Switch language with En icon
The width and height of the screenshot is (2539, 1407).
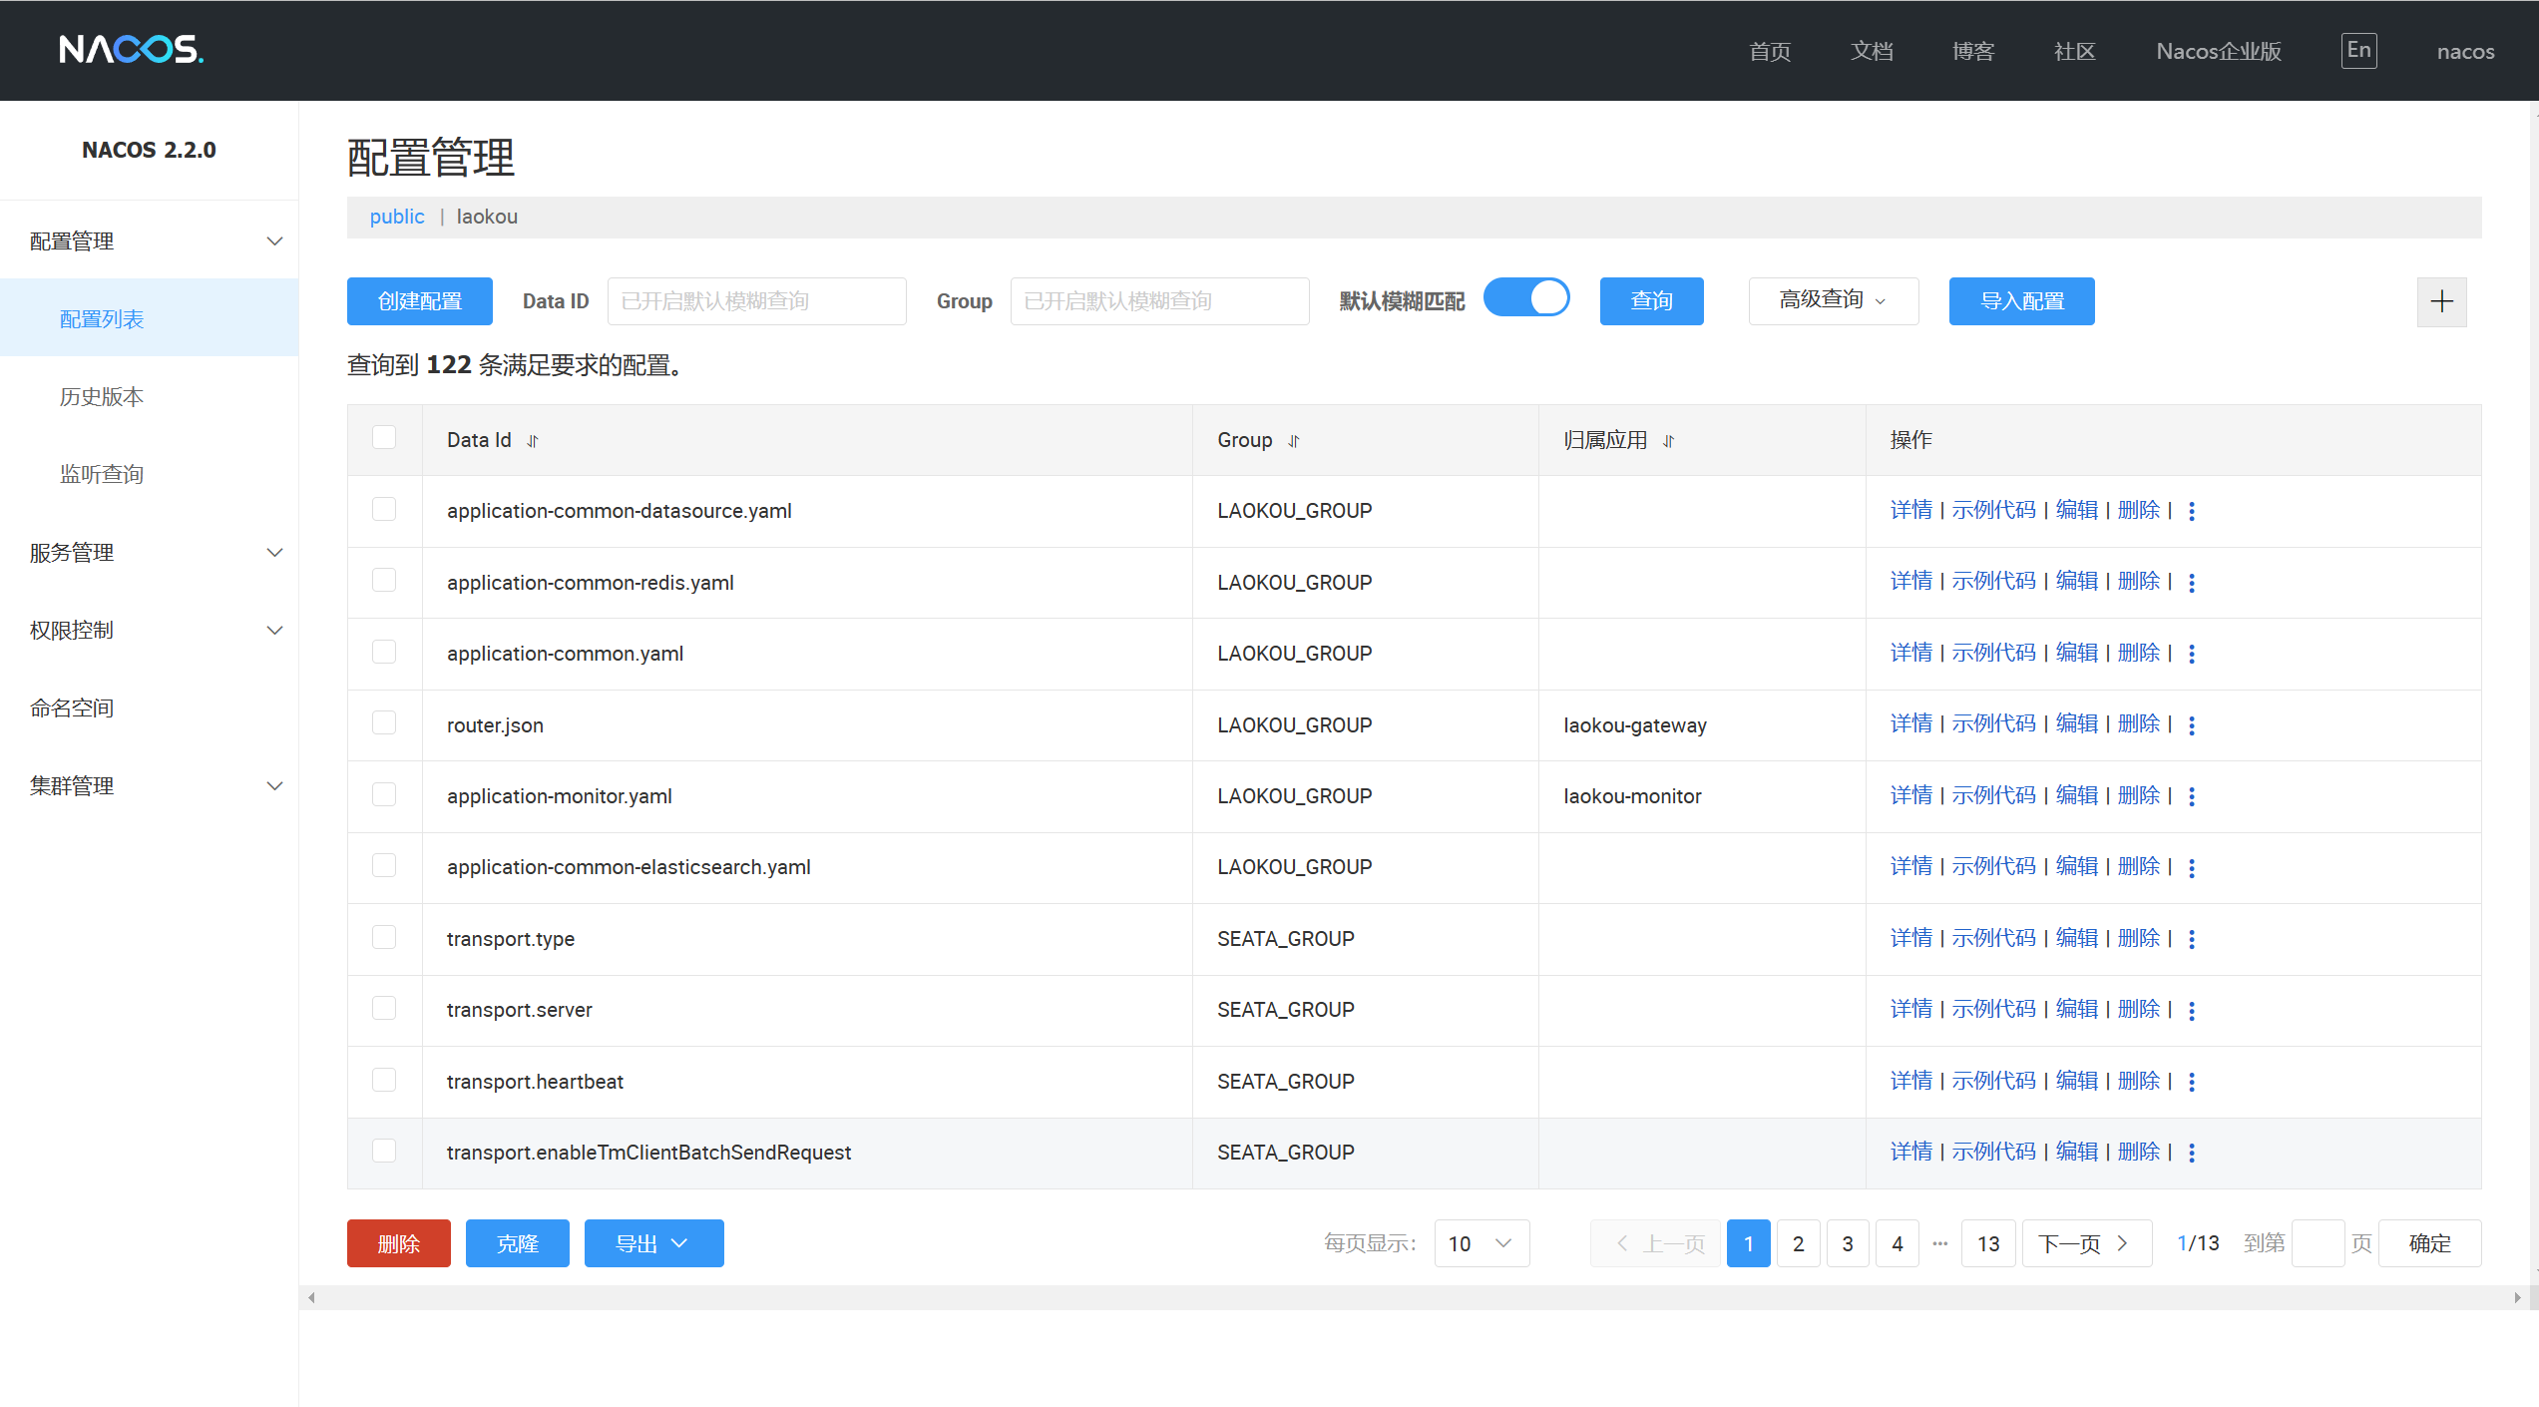pos(2358,51)
